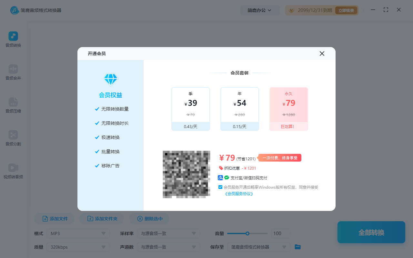Expand the 采样率 sample rate dropdown

tap(168, 233)
